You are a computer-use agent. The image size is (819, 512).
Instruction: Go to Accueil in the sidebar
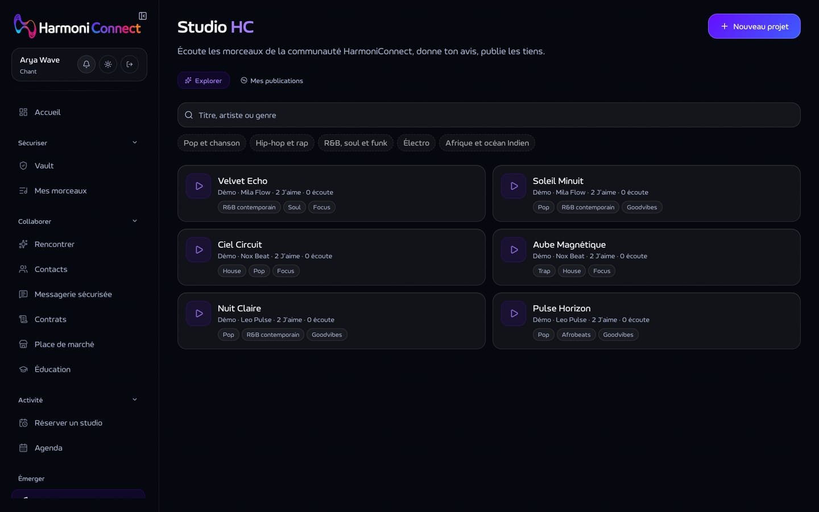coord(79,112)
